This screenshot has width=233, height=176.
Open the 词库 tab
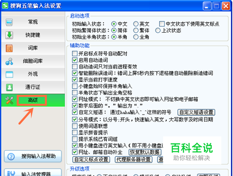pyautogui.click(x=33, y=48)
